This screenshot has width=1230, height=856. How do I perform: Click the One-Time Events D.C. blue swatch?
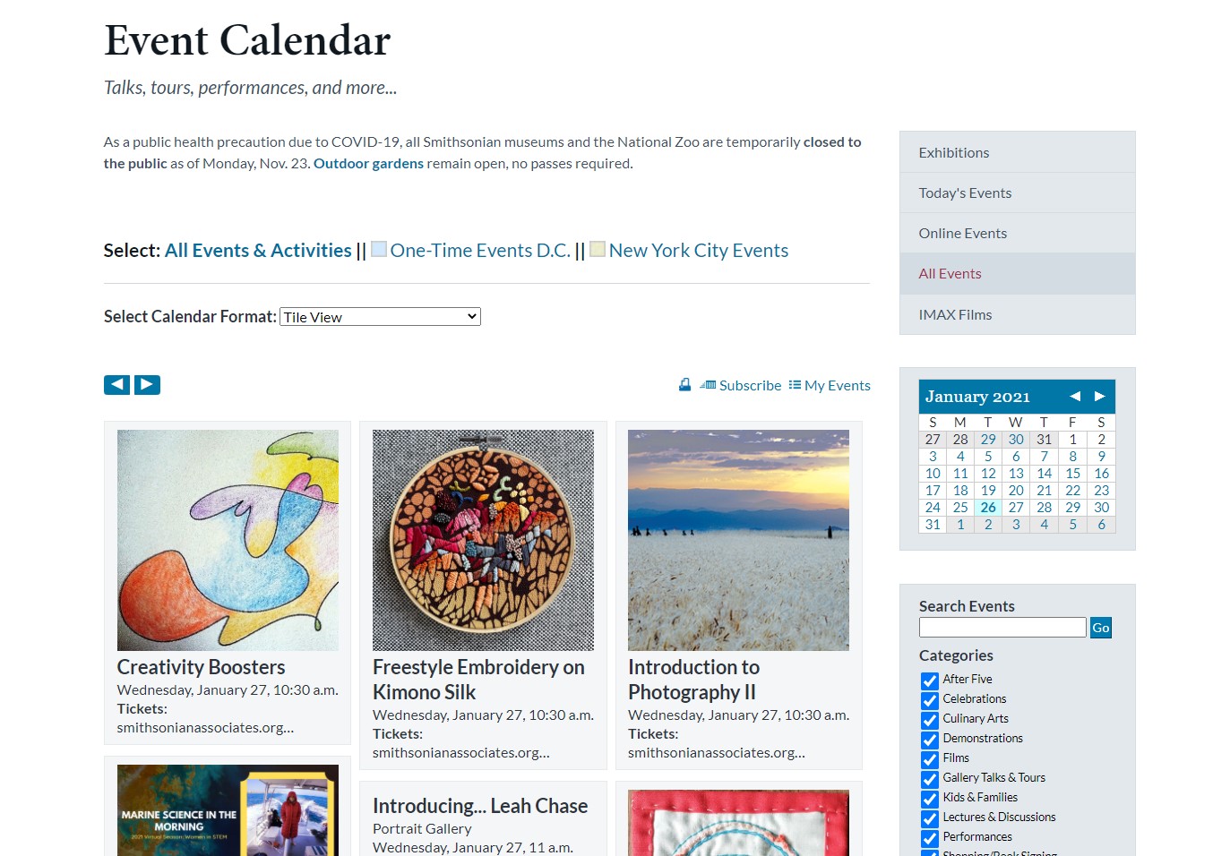pyautogui.click(x=379, y=249)
